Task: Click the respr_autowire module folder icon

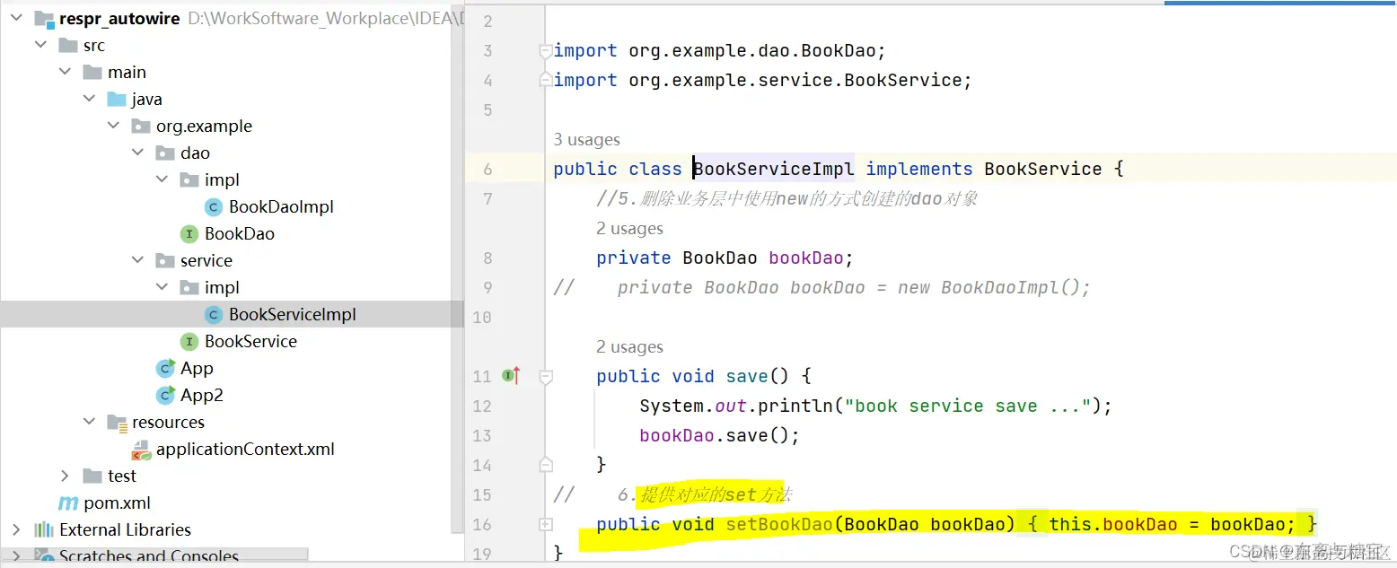Action: 44,18
